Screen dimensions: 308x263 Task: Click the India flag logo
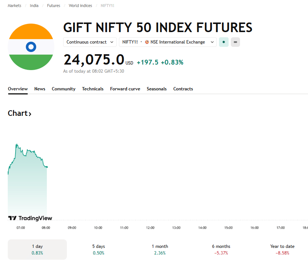tap(31, 47)
